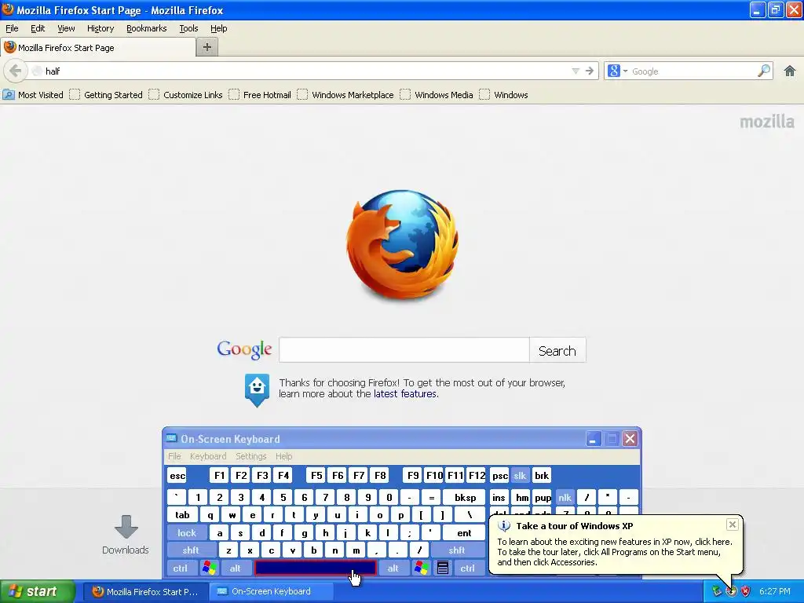Viewport: 804px width, 603px height.
Task: Select the Mozilla Firefox Start Page tab
Action: [98, 48]
